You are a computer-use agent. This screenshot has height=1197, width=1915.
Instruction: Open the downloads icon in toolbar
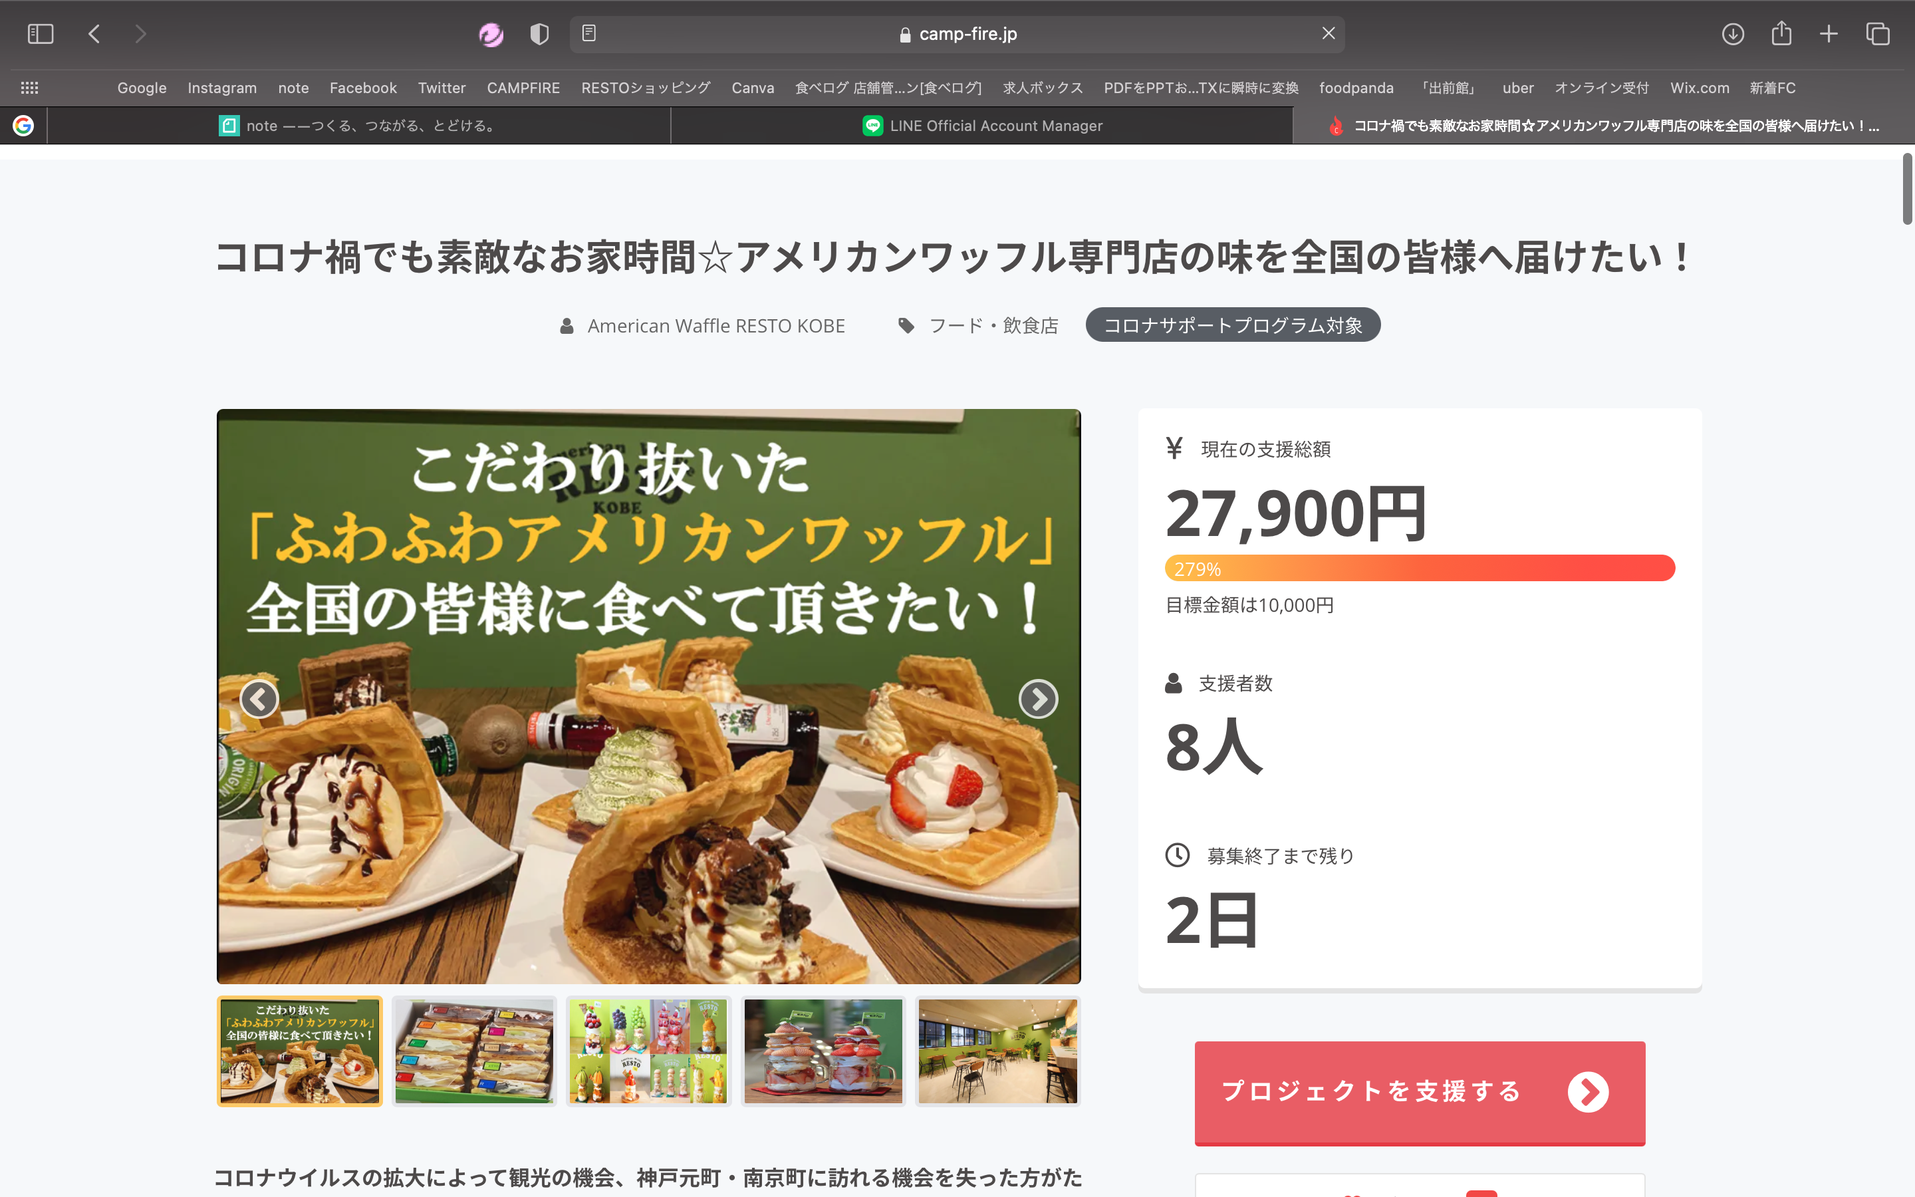pyautogui.click(x=1732, y=34)
